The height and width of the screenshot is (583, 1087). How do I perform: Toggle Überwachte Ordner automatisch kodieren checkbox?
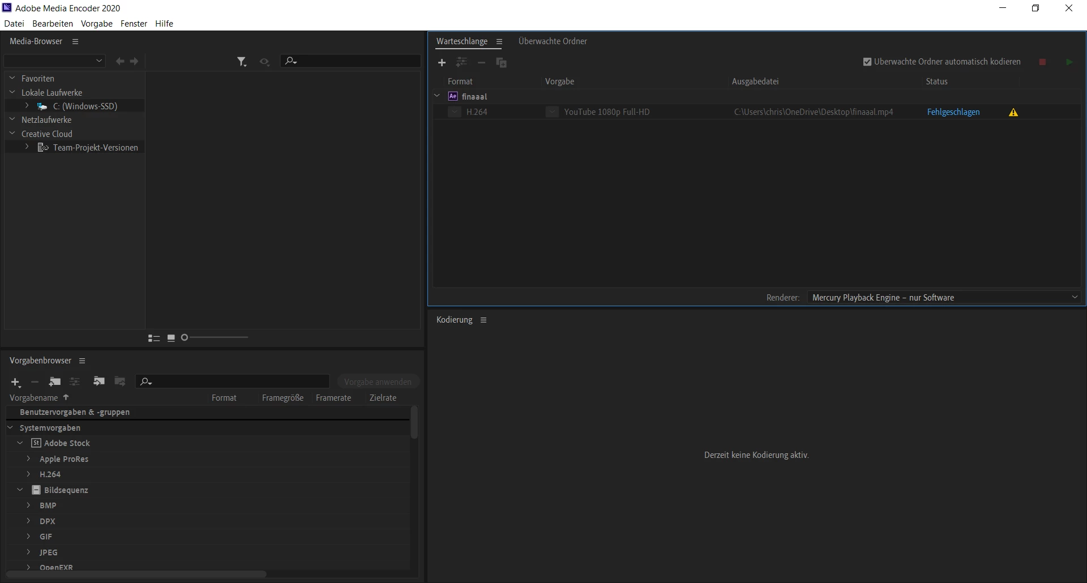click(867, 62)
